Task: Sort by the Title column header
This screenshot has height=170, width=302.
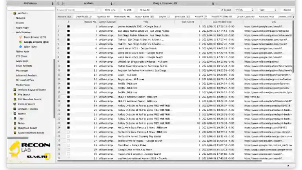Action: (146, 22)
